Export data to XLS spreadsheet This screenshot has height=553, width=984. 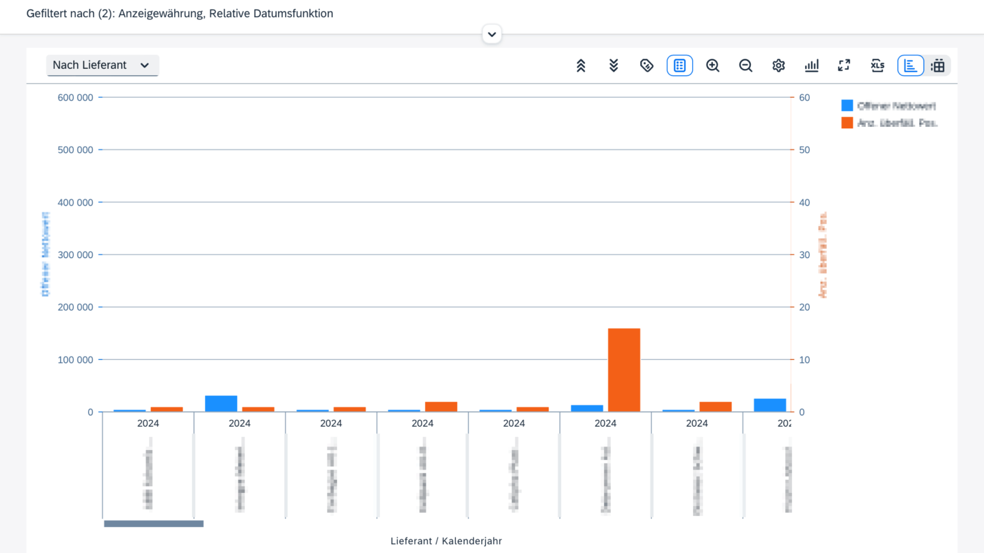877,66
